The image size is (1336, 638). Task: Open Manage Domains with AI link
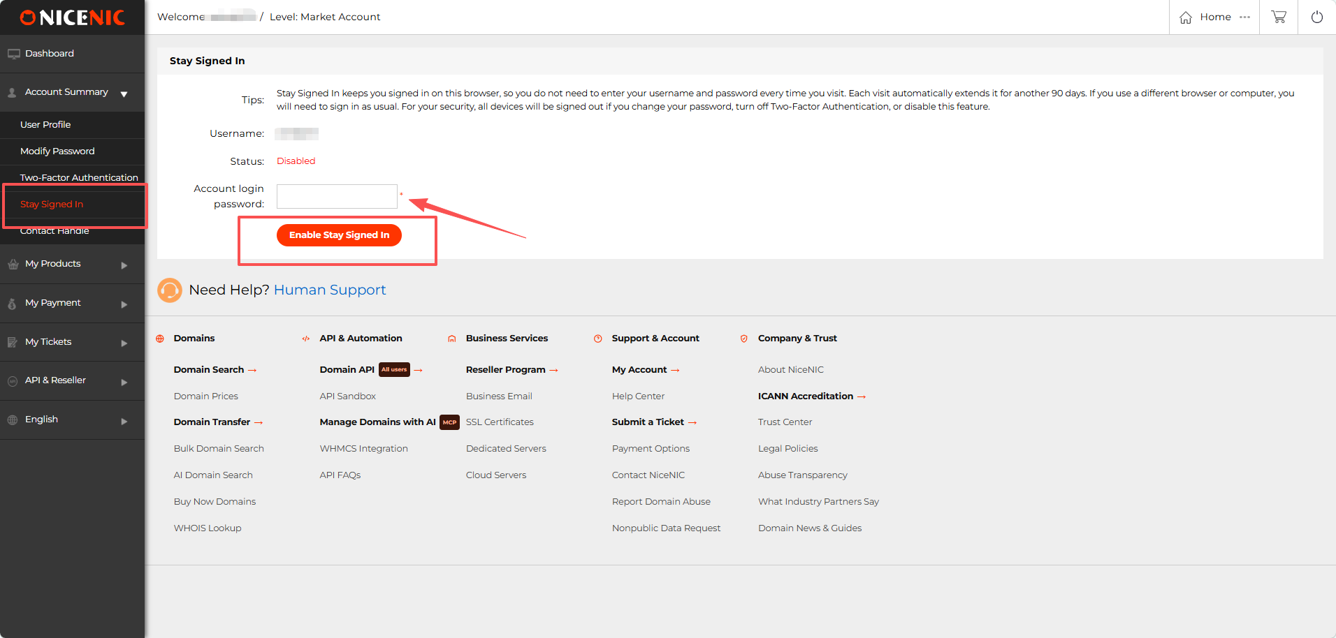377,422
